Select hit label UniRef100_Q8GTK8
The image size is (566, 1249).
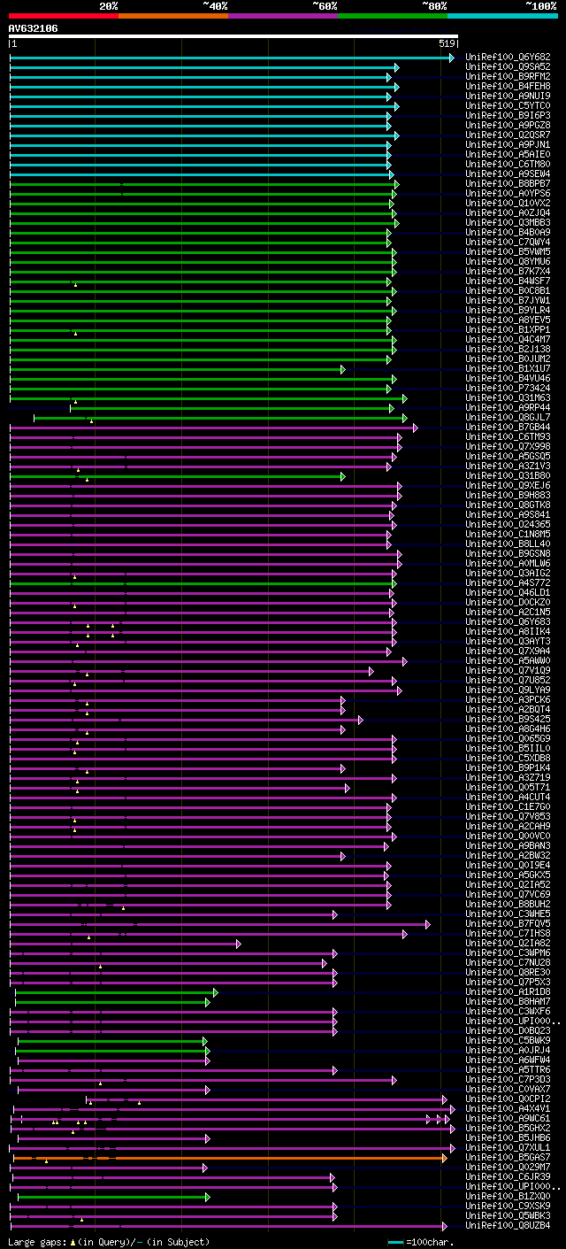click(508, 505)
